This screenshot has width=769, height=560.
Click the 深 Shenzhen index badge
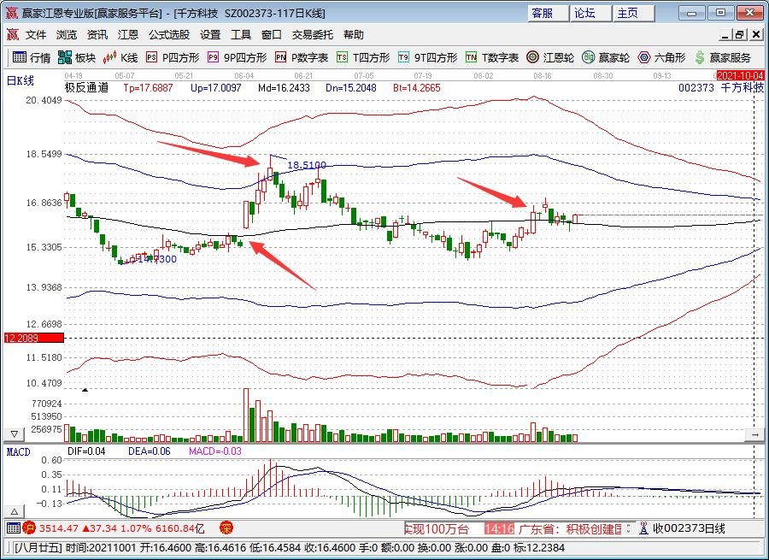(x=226, y=528)
